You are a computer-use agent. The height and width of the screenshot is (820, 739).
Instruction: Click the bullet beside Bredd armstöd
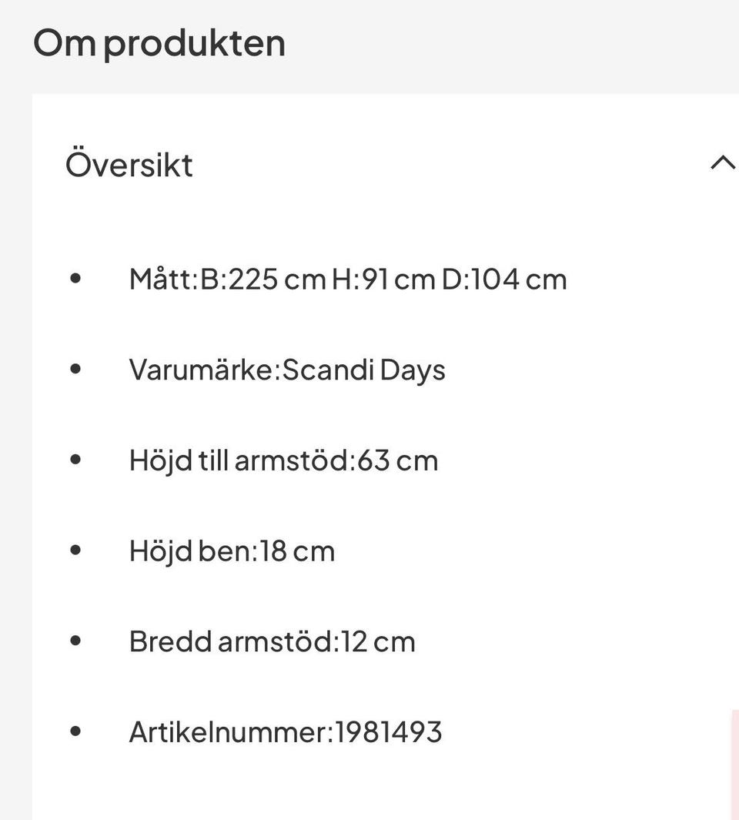[x=76, y=640]
